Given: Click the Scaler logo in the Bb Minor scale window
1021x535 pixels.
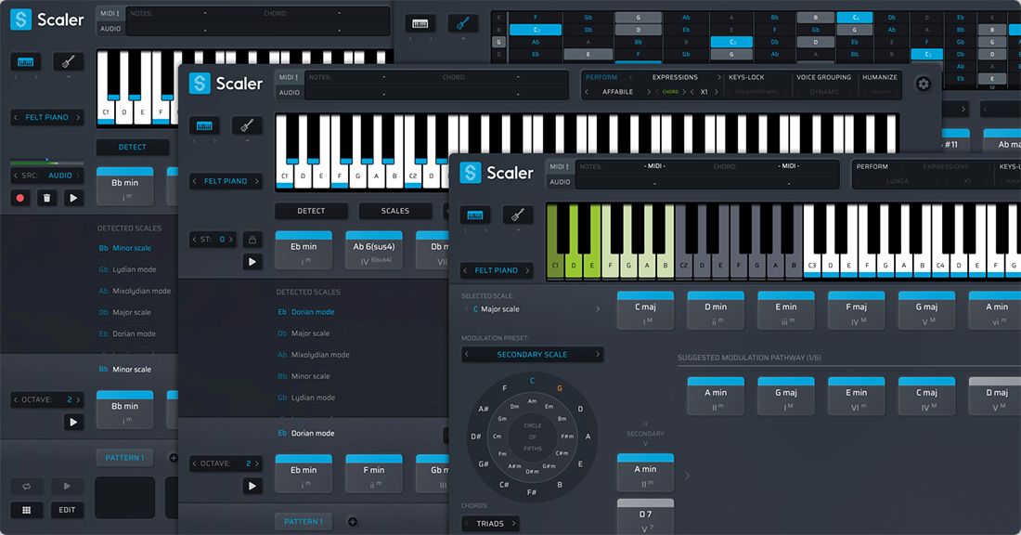Looking at the screenshot, I should [47, 20].
